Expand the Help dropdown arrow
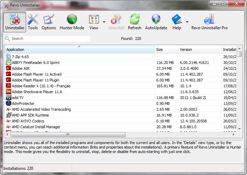Image resolution: width=247 pixels, height=175 pixels. [x=187, y=22]
